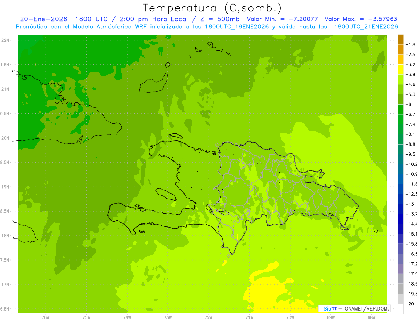Click the yellow swatch between -3.2 and -3.9

click(x=401, y=69)
